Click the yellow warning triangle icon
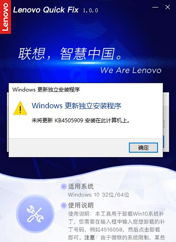Viewport: 176px width, 242px height. pos(20,108)
